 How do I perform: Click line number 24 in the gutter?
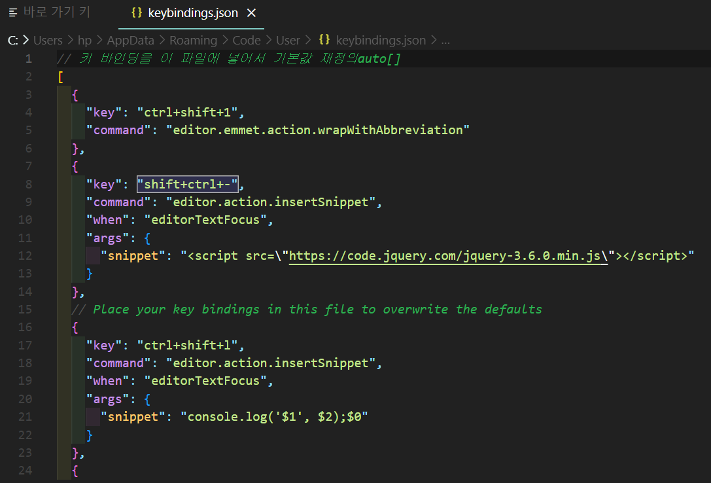coord(25,471)
